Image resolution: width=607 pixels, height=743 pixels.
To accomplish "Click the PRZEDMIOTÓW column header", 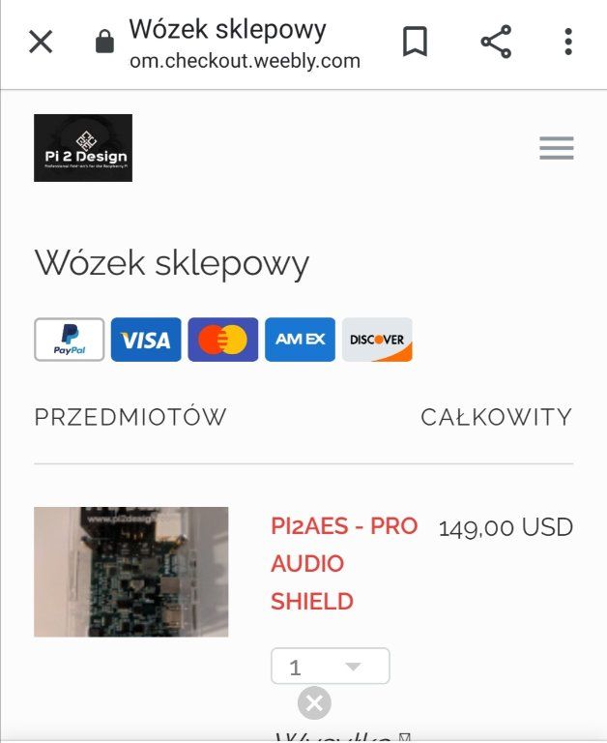I will (130, 417).
